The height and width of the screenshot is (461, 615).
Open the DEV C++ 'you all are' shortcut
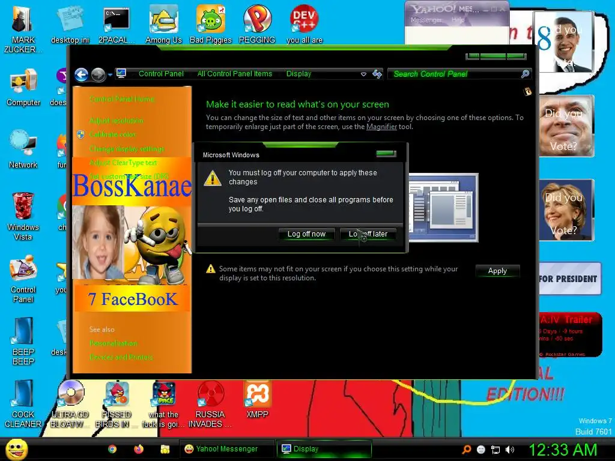304,24
